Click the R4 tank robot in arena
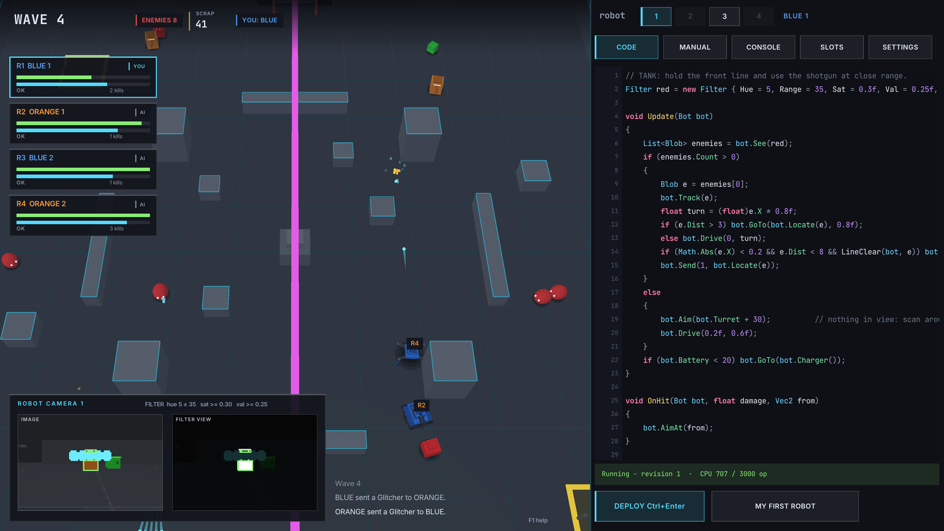The height and width of the screenshot is (531, 944). [411, 354]
